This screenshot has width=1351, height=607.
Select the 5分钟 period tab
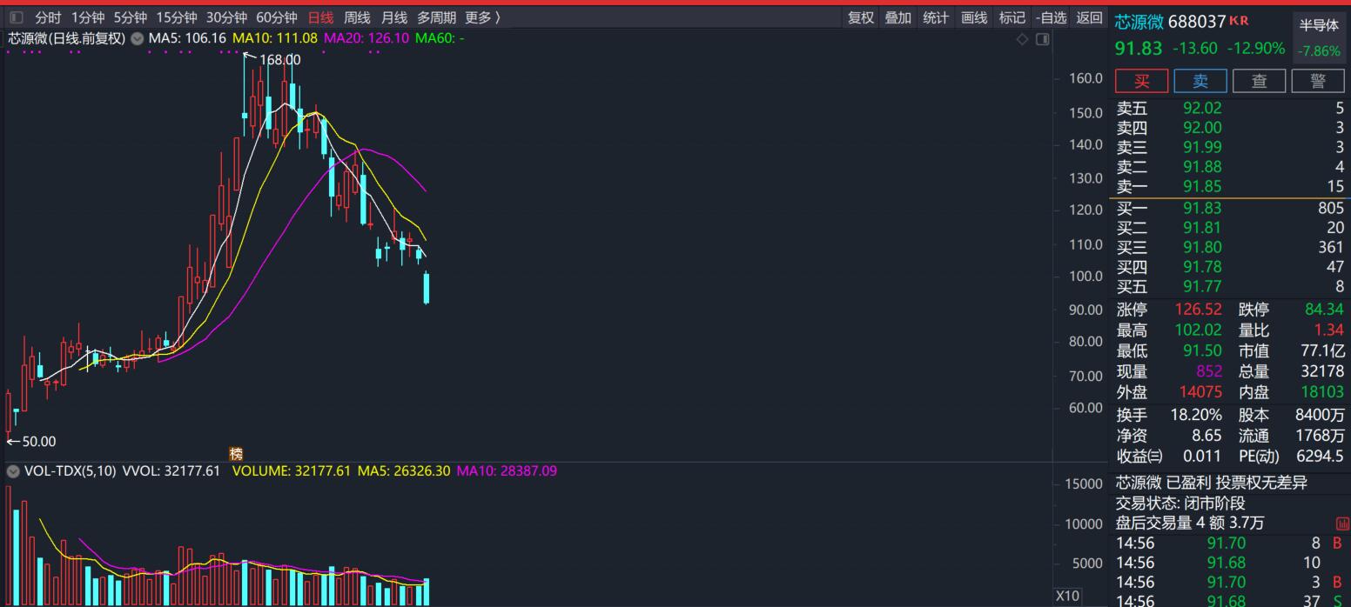(x=131, y=17)
